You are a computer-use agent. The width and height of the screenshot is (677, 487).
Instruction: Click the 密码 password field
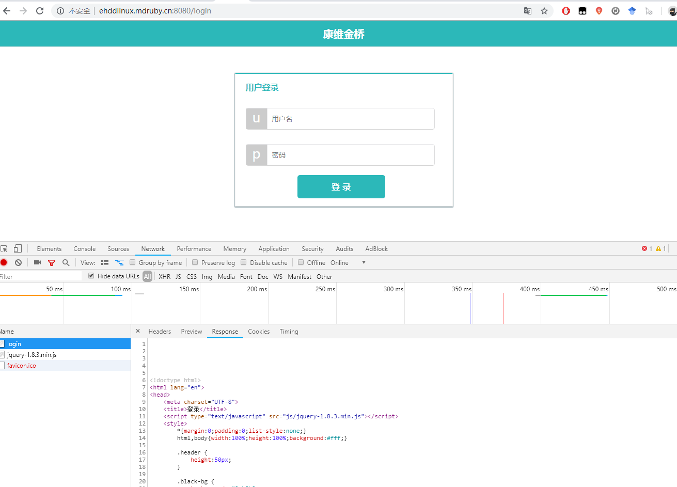pyautogui.click(x=351, y=155)
